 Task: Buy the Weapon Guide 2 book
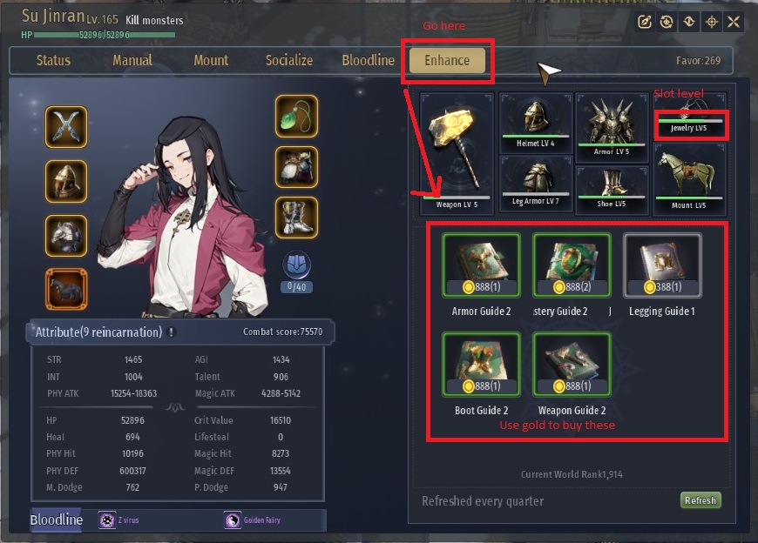coord(572,365)
